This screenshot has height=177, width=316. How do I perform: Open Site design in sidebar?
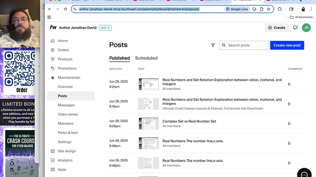point(67,151)
